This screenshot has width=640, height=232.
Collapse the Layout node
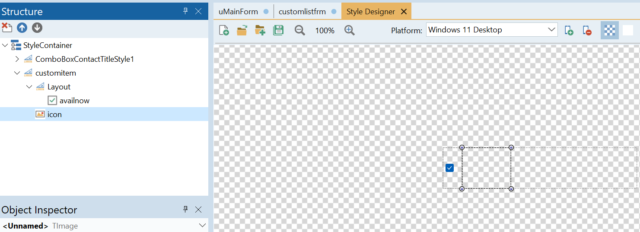pos(29,87)
